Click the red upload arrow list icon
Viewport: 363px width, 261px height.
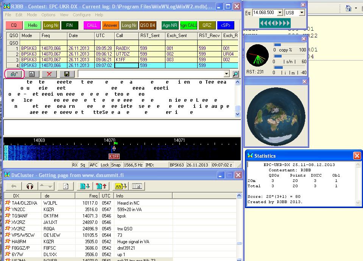click(101, 186)
